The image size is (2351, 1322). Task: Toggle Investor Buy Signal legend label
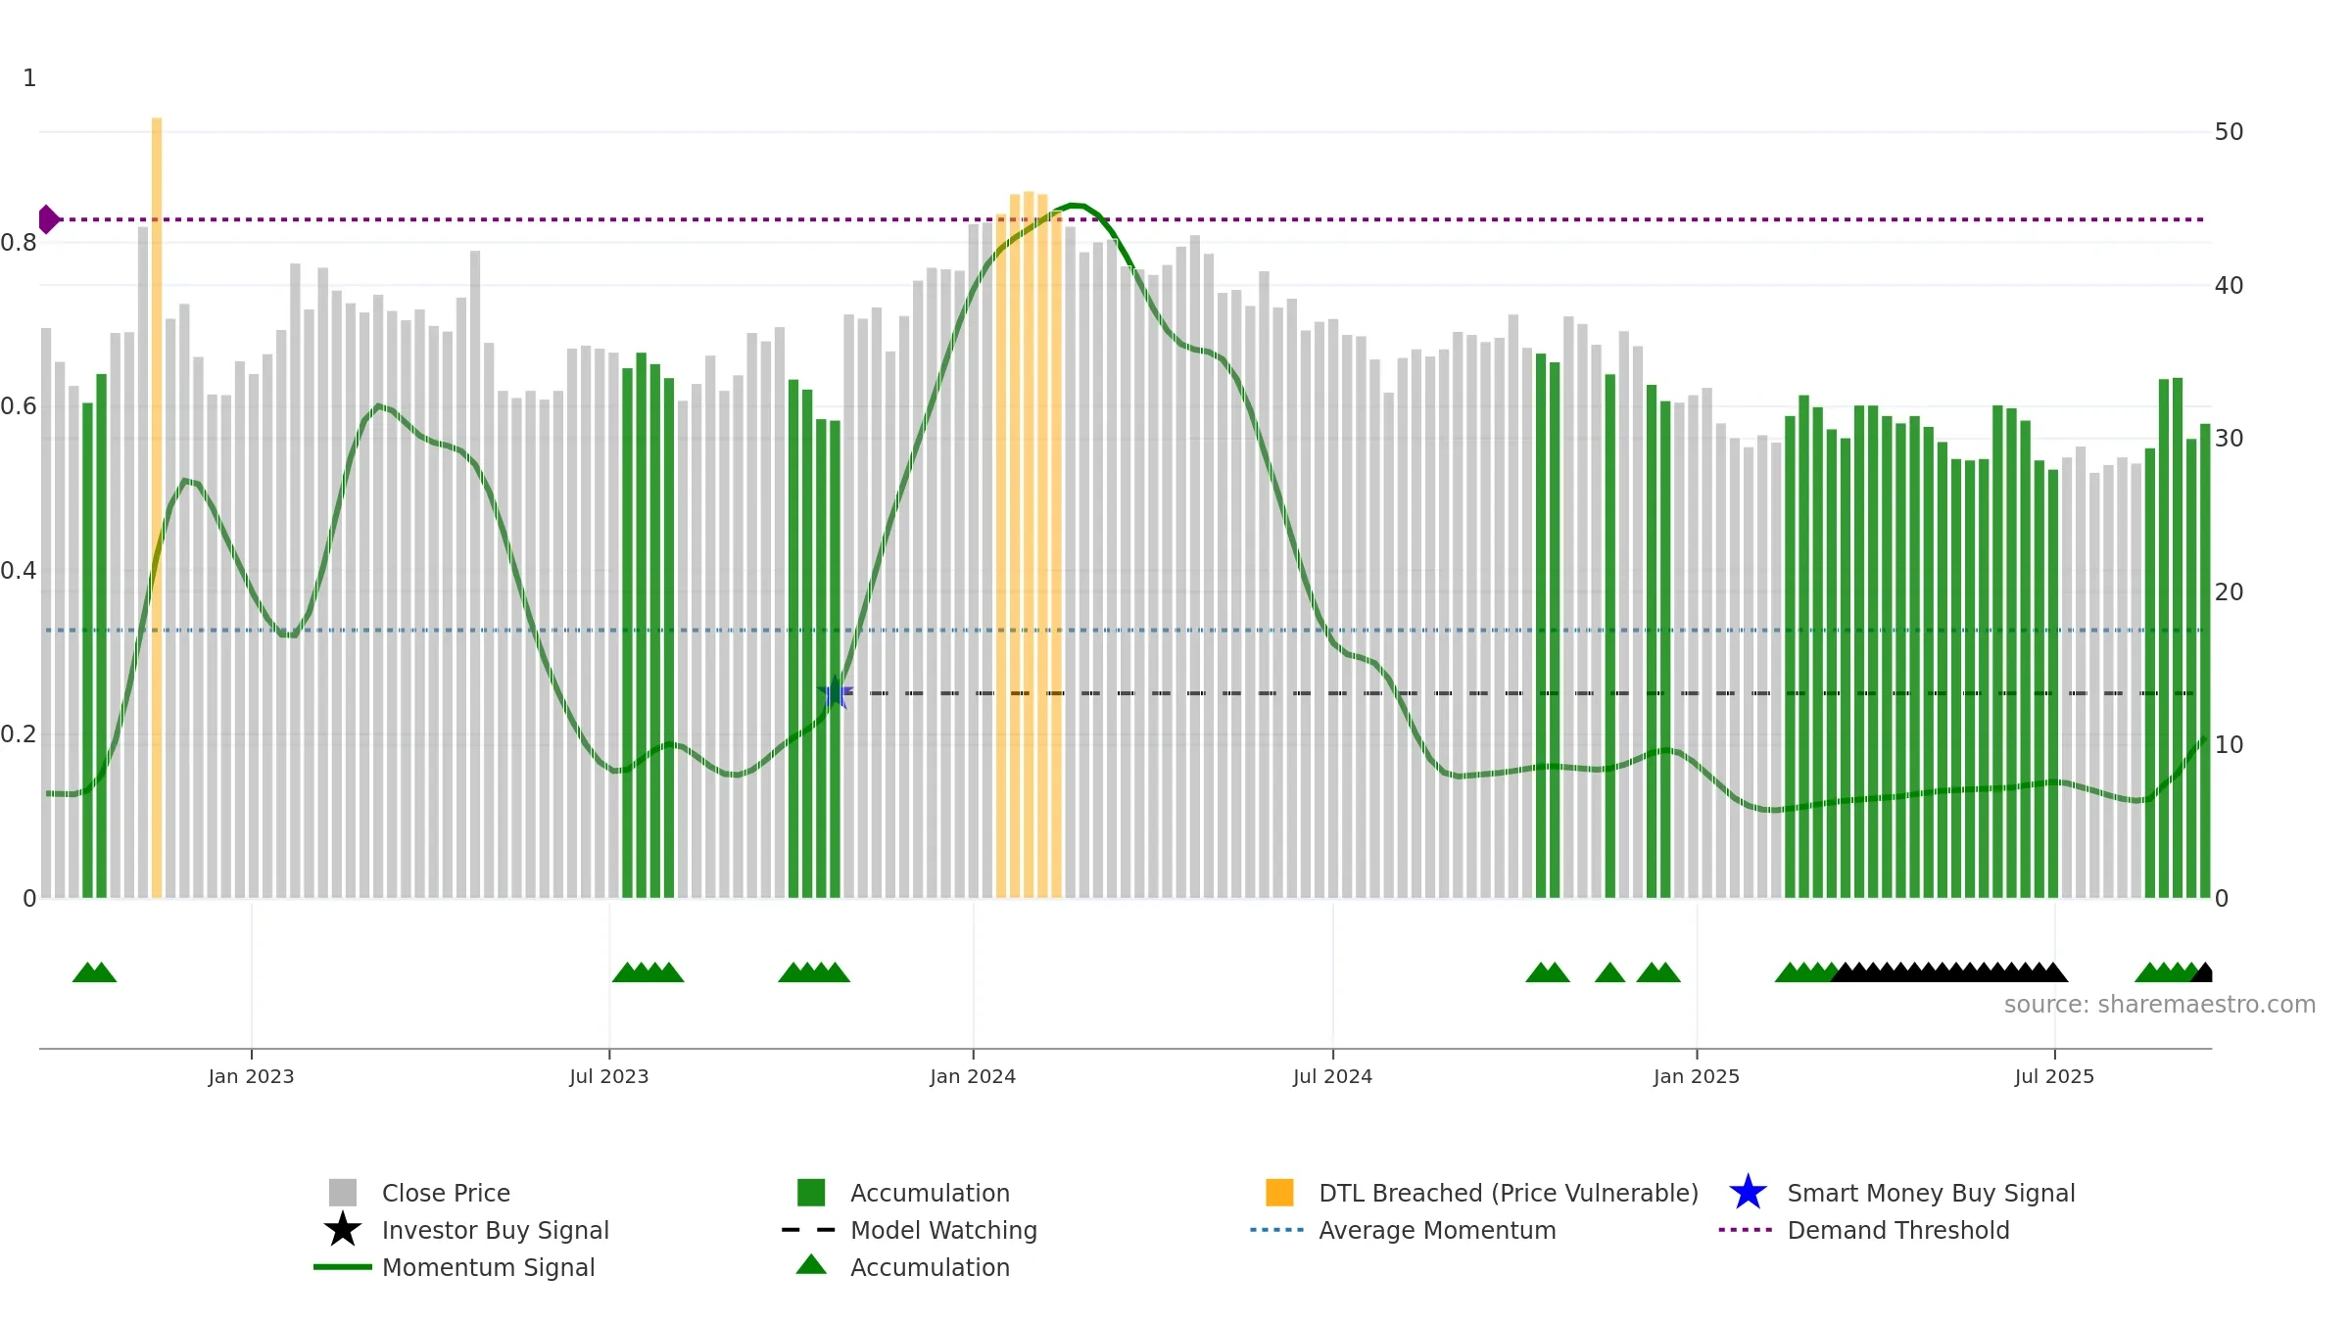pos(496,1230)
